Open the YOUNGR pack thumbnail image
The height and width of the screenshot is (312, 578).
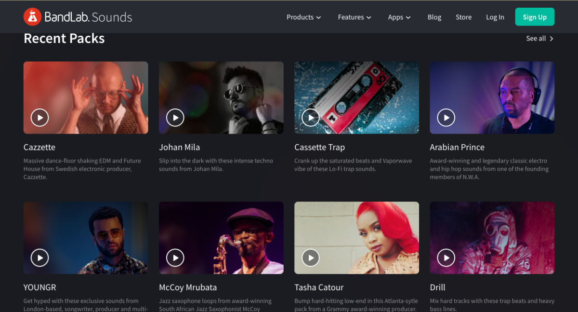click(x=86, y=238)
